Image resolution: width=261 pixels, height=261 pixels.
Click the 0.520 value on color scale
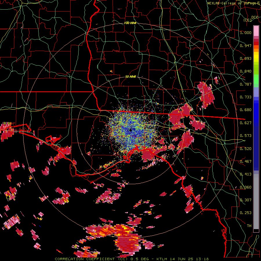pyautogui.click(x=246, y=149)
